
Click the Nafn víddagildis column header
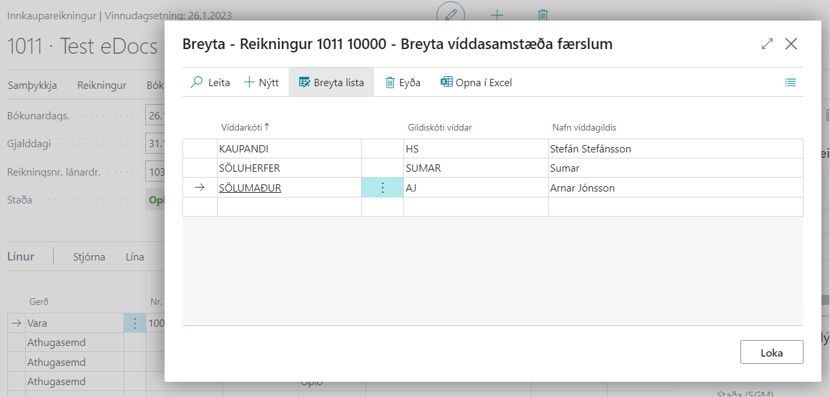pyautogui.click(x=585, y=127)
